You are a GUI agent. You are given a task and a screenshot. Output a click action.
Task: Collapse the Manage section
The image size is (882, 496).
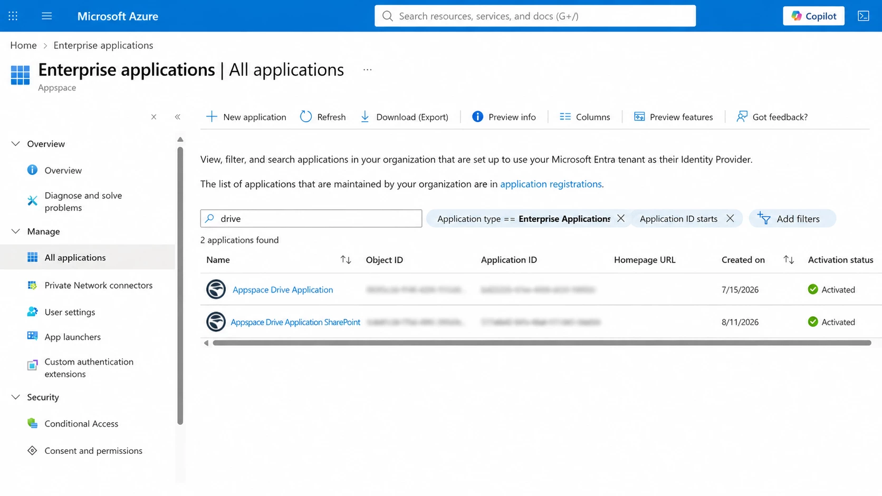[16, 231]
